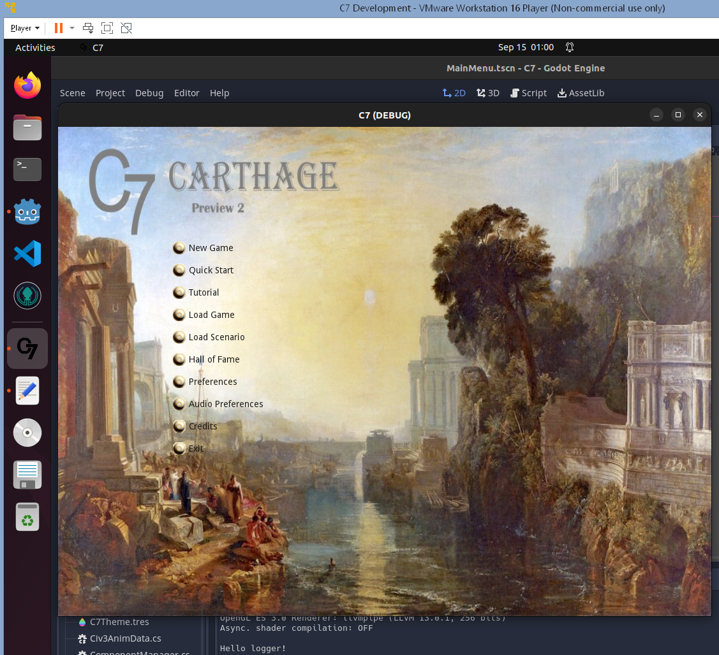Pause the virtual machine with the suspend icon
Screen dimensions: 719x655
[58, 28]
